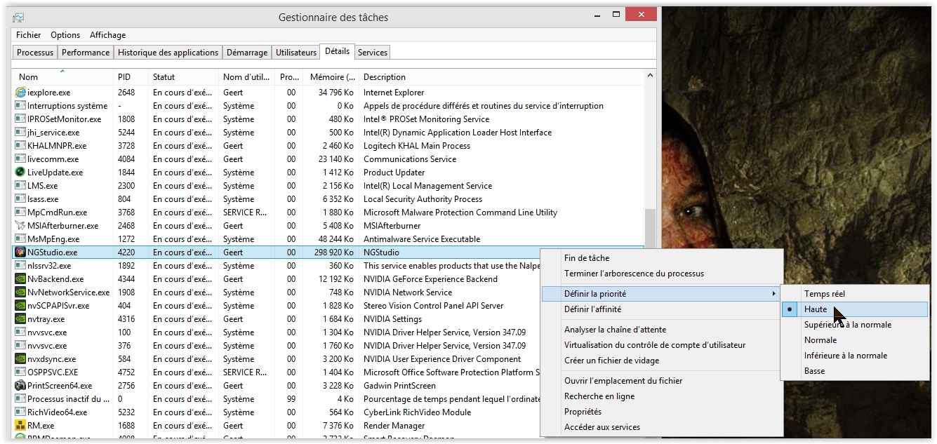Click the nlssrv32.exe process icon
The width and height of the screenshot is (937, 444).
(20, 265)
